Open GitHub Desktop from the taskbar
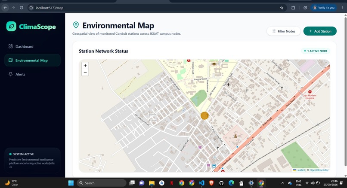The width and height of the screenshot is (347, 188). (x=221, y=183)
